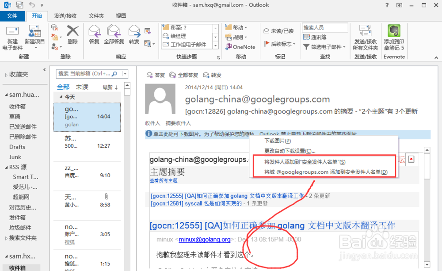Open the 通讯簿 address book
Image resolution: width=442 pixels, height=271 pixels.
coord(315,37)
